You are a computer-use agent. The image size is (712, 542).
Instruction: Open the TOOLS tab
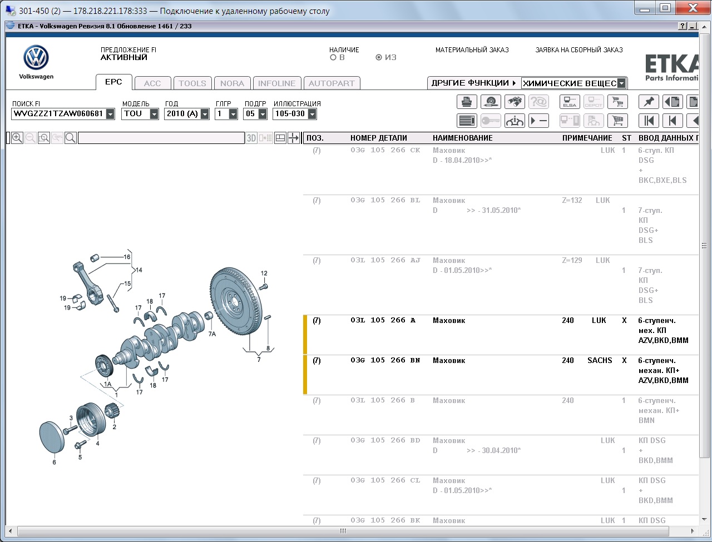(x=192, y=83)
